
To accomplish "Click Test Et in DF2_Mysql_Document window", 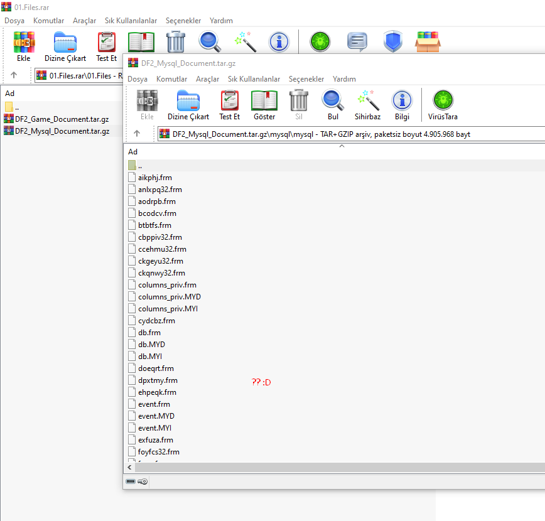I will [229, 105].
